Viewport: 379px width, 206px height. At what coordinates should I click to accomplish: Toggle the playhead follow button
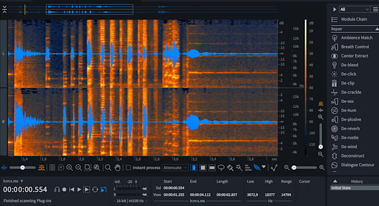(104, 190)
